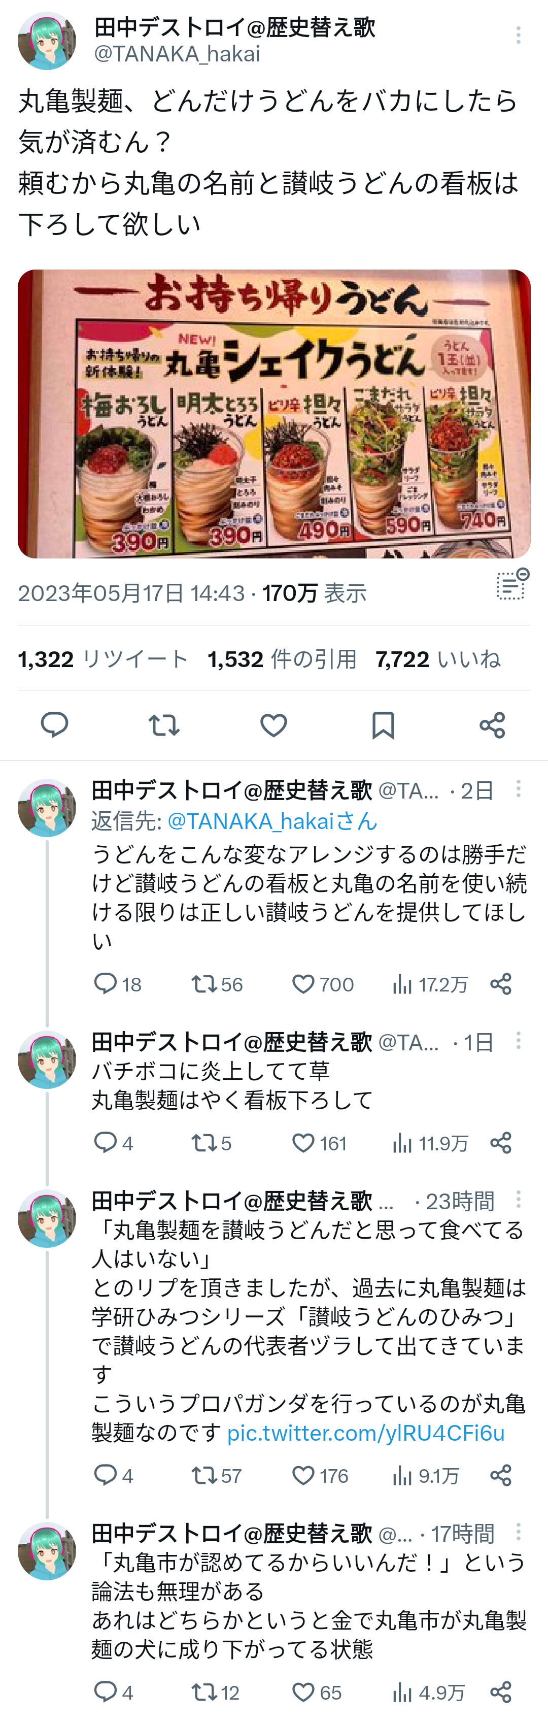Image resolution: width=548 pixels, height=1723 pixels.
Task: Open the options menu of the 2日 reply
Action: tap(518, 788)
